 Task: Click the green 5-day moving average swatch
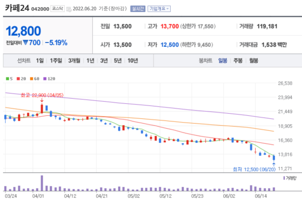pos(7,79)
